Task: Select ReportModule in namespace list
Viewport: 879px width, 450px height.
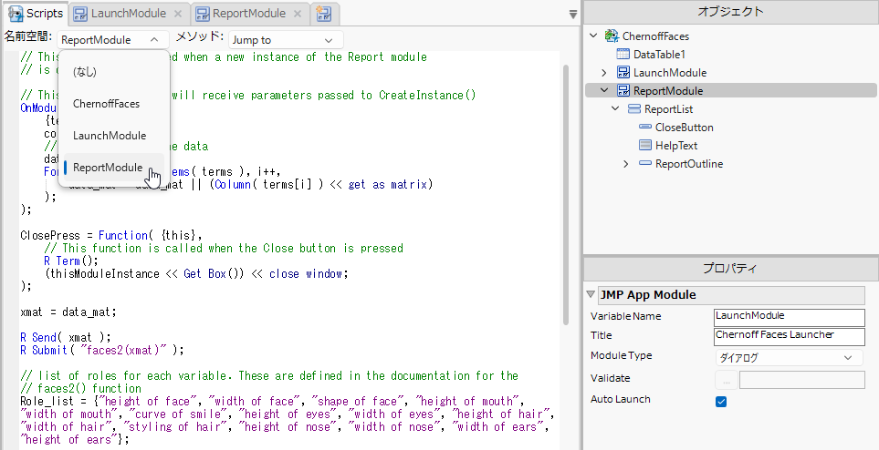Action: 114,168
